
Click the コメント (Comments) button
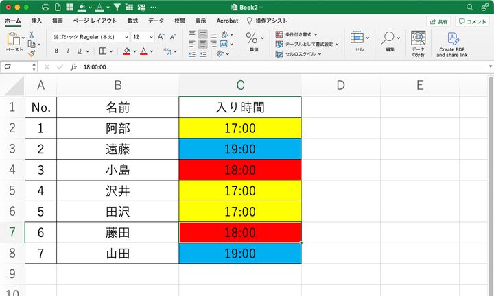pos(473,21)
